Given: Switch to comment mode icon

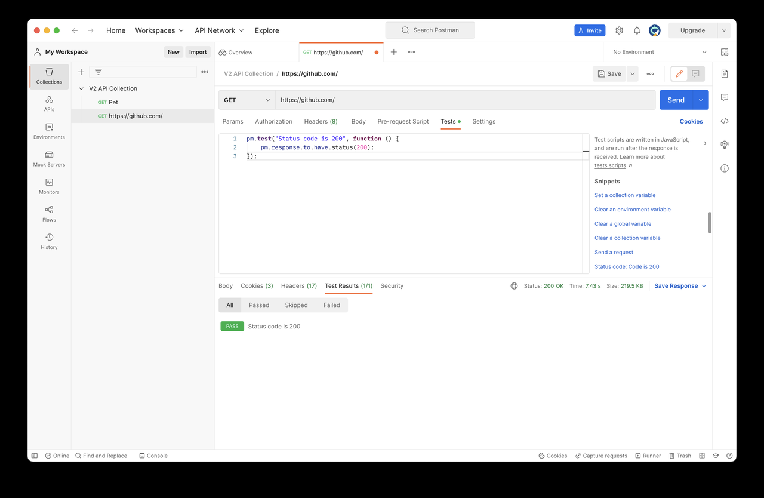Looking at the screenshot, I should [x=696, y=74].
